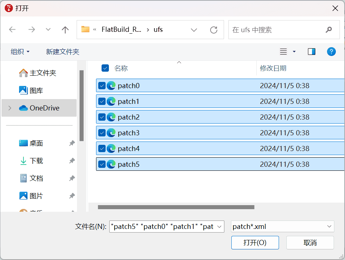Viewport: 345px width, 260px height.
Task: Click the 打开(O) button
Action: (x=255, y=243)
